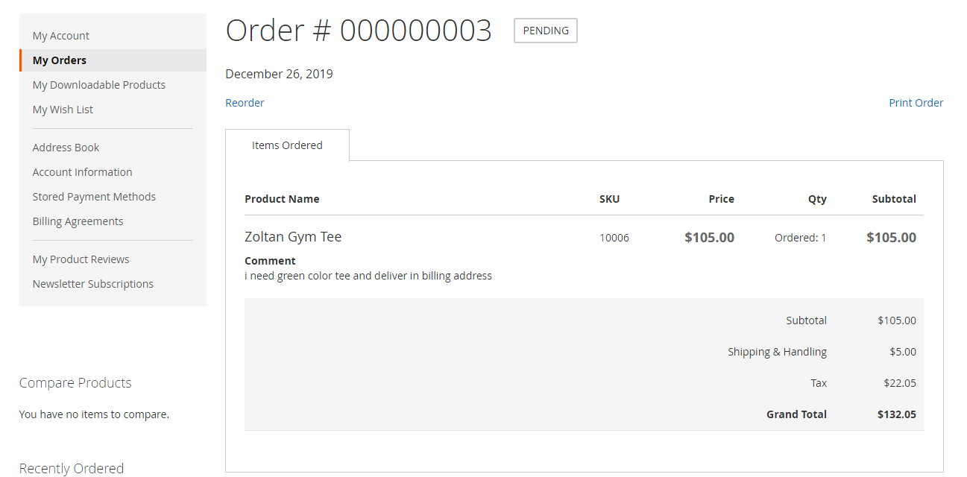Click the PENDING status badge
Image resolution: width=967 pixels, height=477 pixels.
coord(546,31)
